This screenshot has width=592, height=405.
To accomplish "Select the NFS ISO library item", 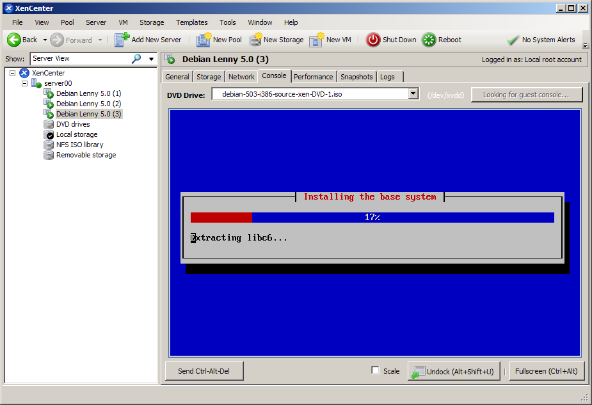I will (x=79, y=145).
